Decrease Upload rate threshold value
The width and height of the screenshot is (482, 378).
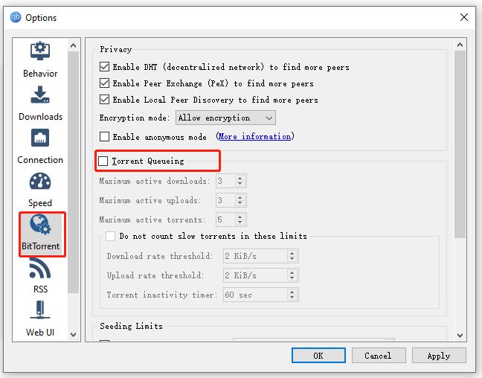(292, 278)
